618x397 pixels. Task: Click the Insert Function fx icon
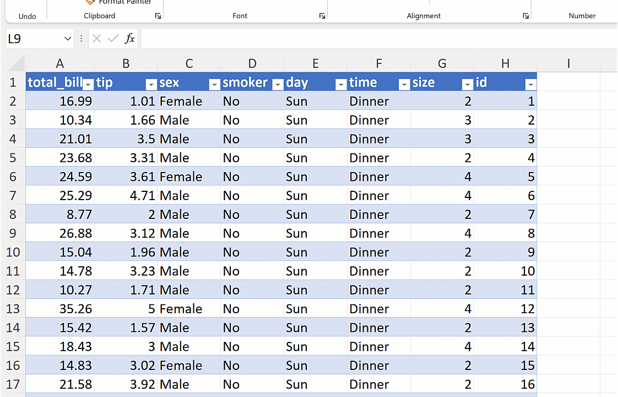click(x=130, y=39)
